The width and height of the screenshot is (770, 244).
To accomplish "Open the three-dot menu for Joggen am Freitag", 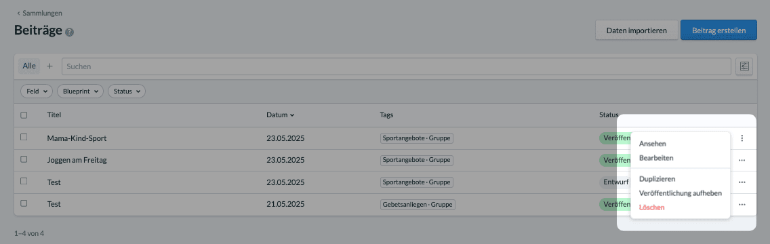I will 742,160.
